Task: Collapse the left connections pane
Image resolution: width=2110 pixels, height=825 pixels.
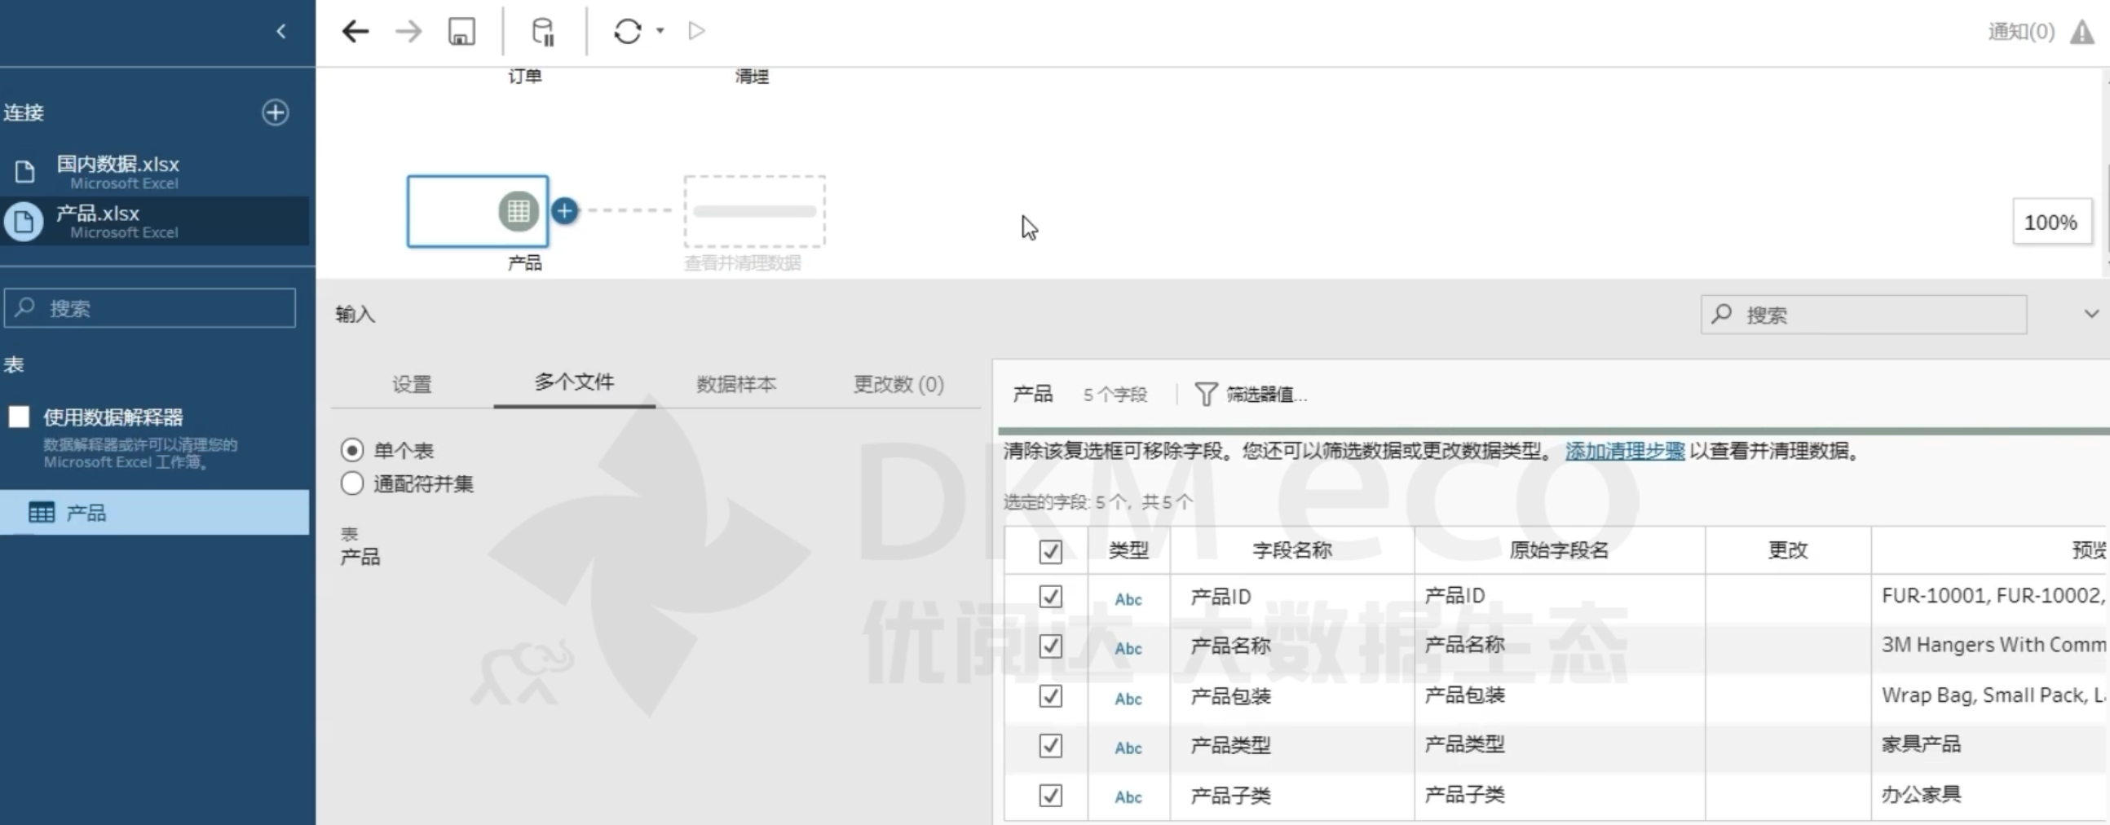Action: tap(281, 31)
